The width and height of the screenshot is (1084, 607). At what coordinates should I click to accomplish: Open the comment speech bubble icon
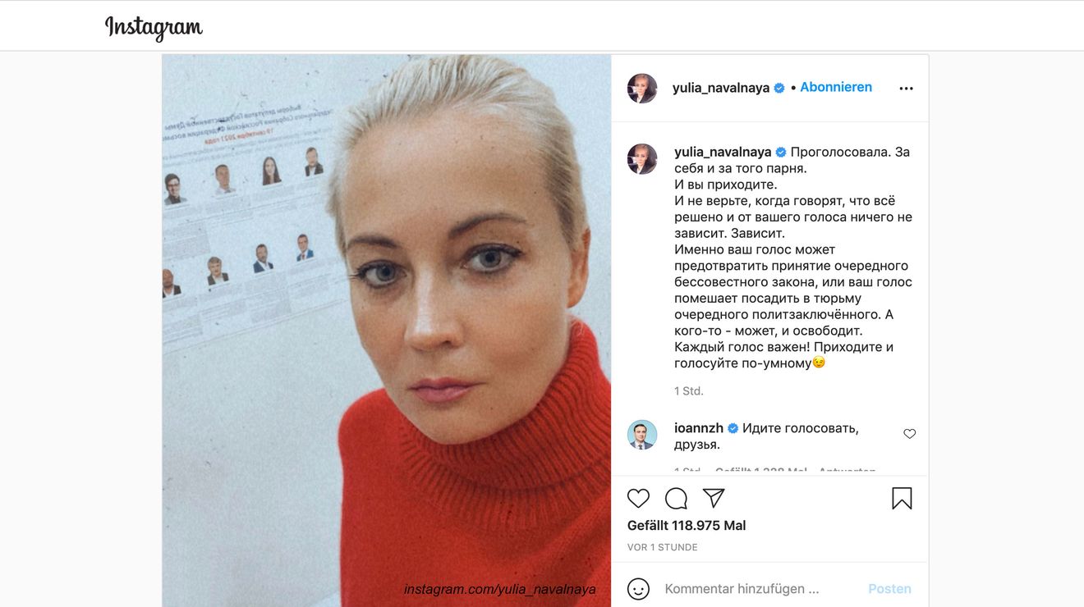point(676,498)
